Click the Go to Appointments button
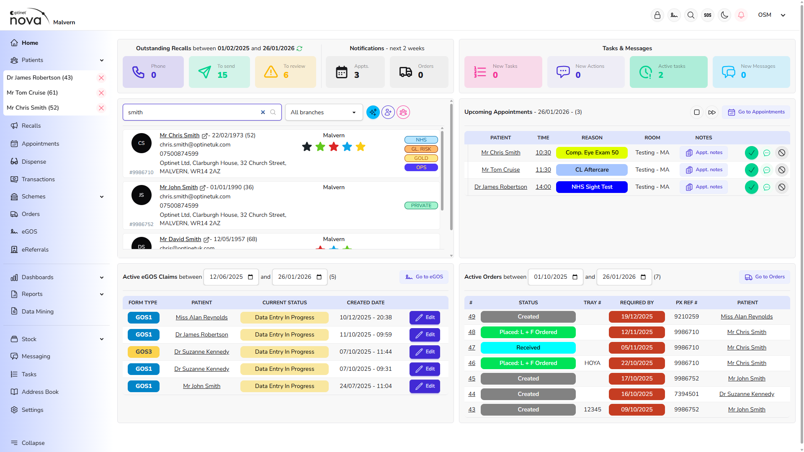The height and width of the screenshot is (452, 804). coord(756,112)
